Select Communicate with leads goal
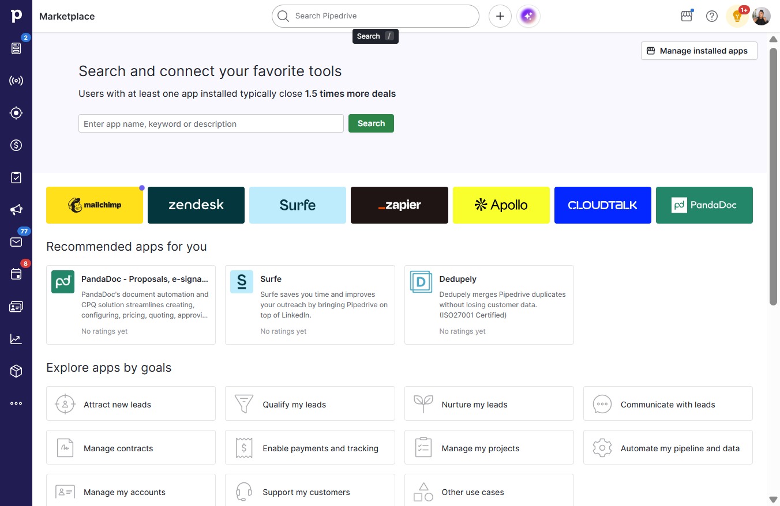780x506 pixels. 668,403
